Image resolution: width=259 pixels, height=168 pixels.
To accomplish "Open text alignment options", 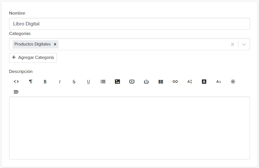I will point(16,92).
